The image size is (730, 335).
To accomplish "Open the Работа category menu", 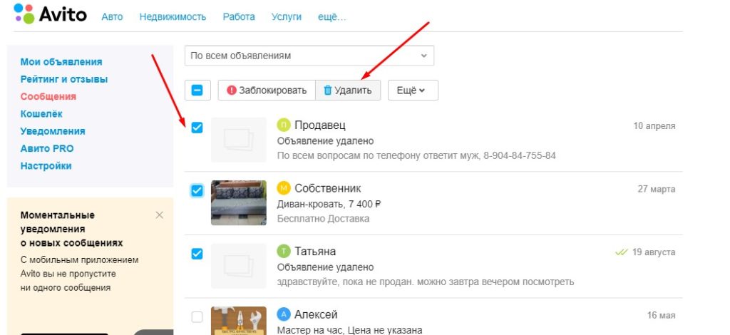I will 238,16.
